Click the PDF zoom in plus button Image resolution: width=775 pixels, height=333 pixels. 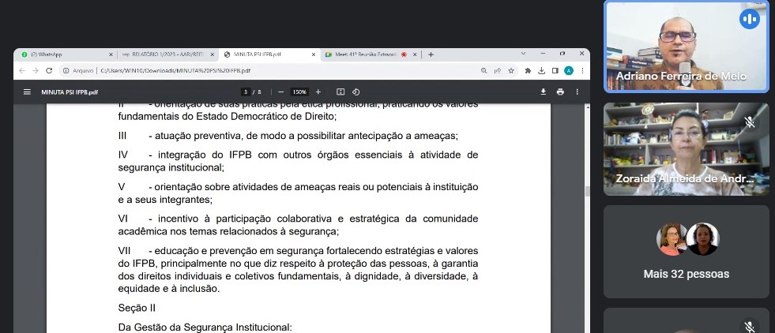click(318, 92)
